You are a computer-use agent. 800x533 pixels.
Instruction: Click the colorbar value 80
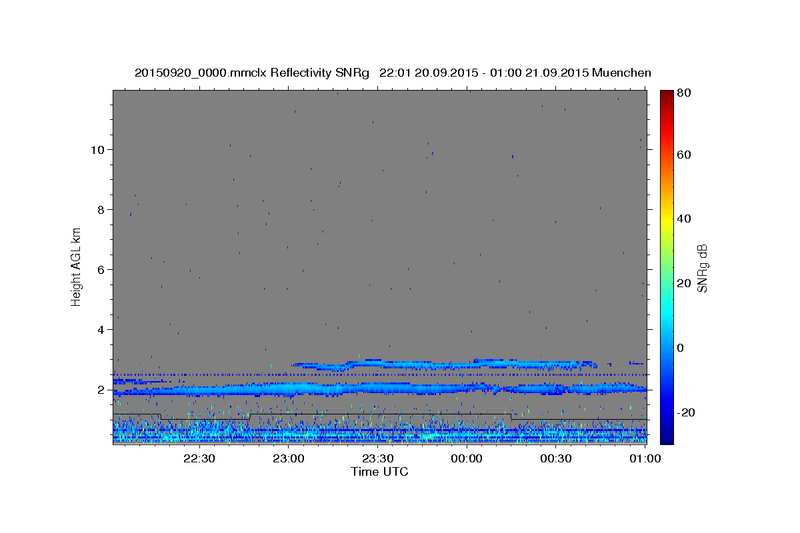685,93
